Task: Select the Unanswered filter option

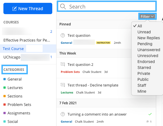Action: click(x=149, y=50)
